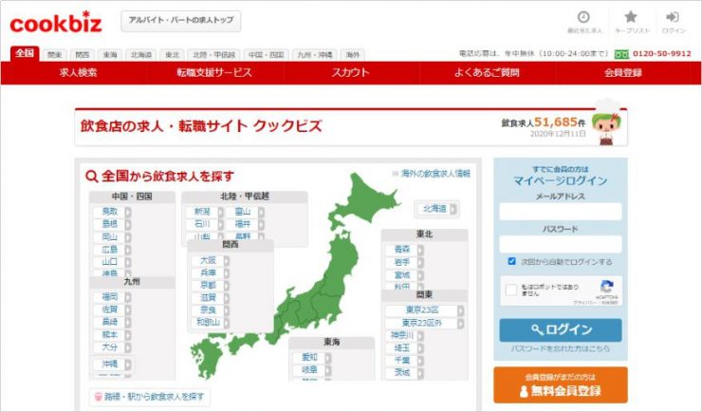Expand the 大阪 prefecture button
702x412 pixels.
point(210,260)
